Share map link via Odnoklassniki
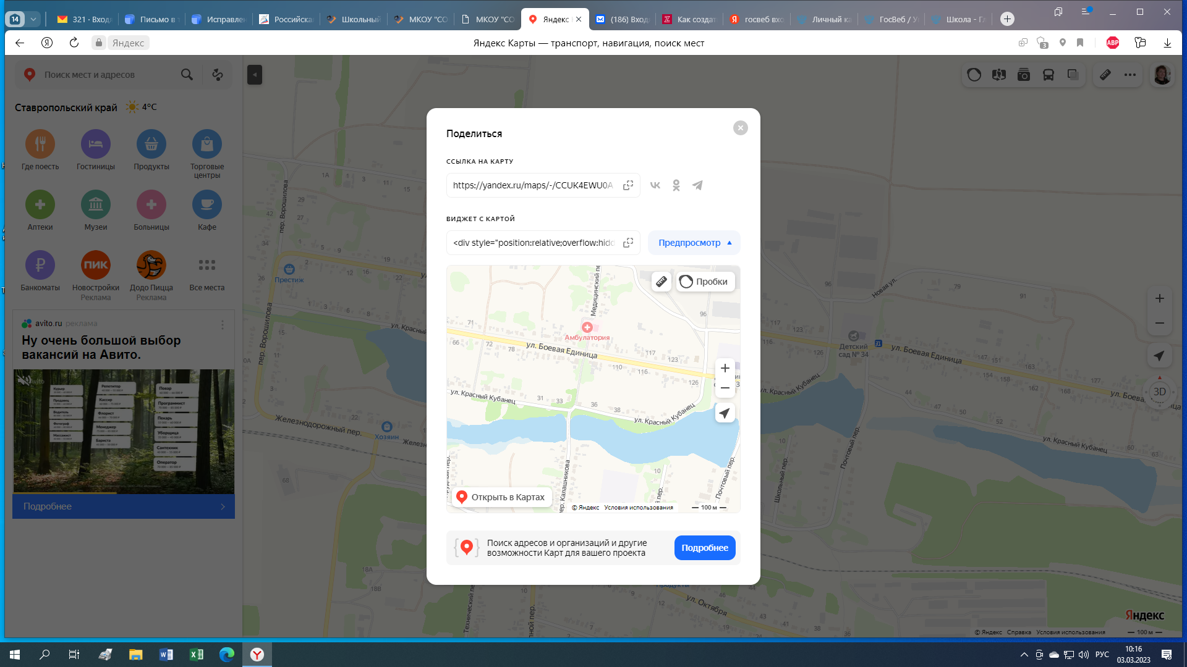 tap(676, 185)
